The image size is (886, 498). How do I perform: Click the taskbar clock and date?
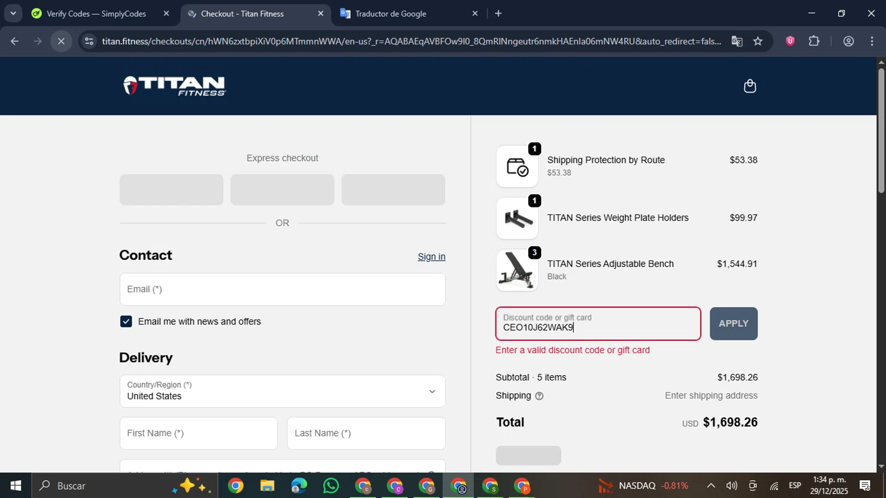pyautogui.click(x=829, y=486)
